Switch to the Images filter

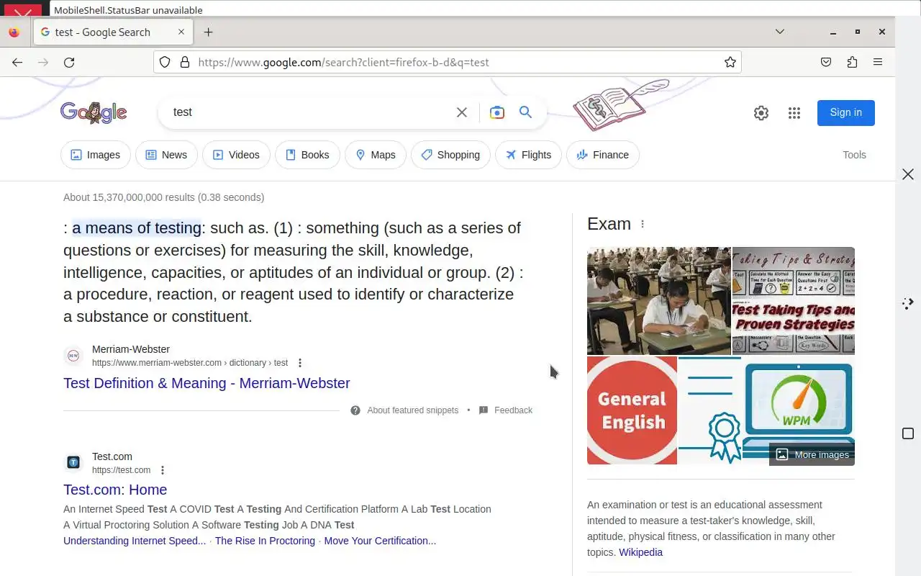pyautogui.click(x=96, y=155)
